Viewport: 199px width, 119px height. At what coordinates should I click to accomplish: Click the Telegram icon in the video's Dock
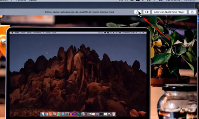(63, 114)
